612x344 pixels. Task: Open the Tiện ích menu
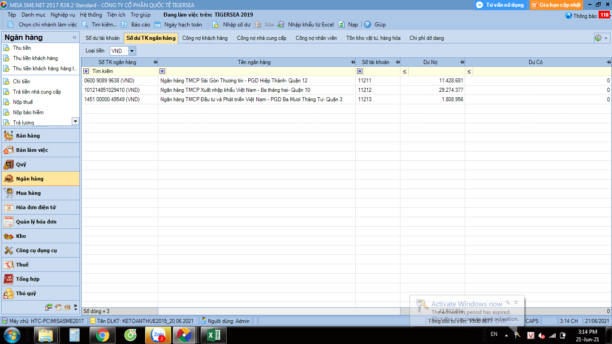pyautogui.click(x=116, y=15)
